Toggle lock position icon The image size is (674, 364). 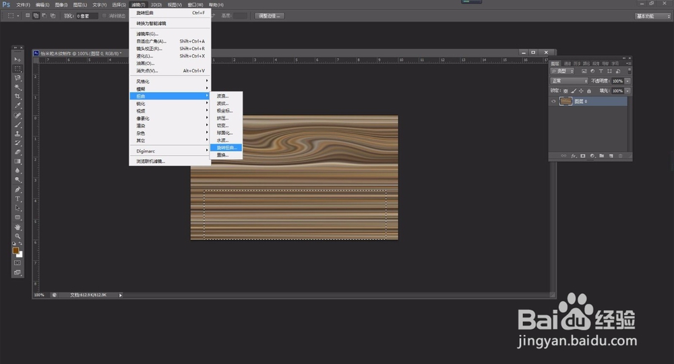click(x=581, y=91)
